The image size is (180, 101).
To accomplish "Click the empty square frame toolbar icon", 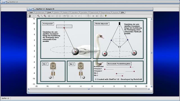I will (x=49, y=16).
